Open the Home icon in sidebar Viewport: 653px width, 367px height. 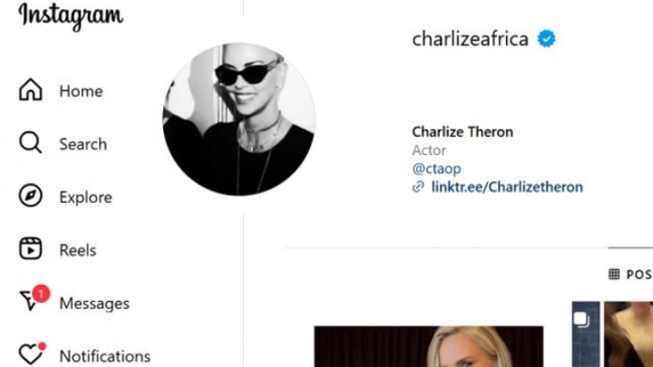pos(31,90)
